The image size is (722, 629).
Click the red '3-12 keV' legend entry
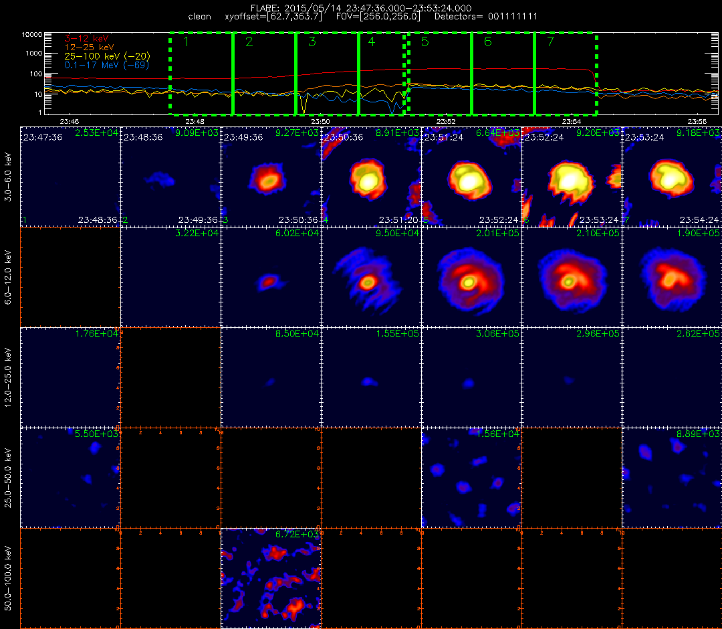tap(86, 38)
